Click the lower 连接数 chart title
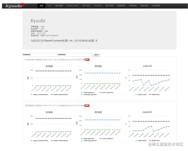 [49, 112]
